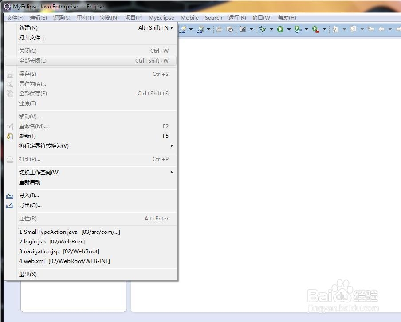Click the second wizard icon beside the new-wizard icon

[200, 29]
